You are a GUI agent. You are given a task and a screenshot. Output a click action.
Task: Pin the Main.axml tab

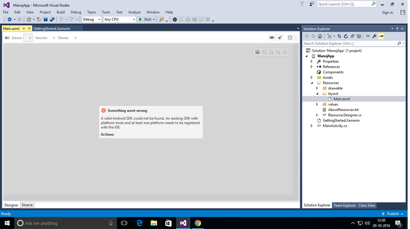coord(24,28)
